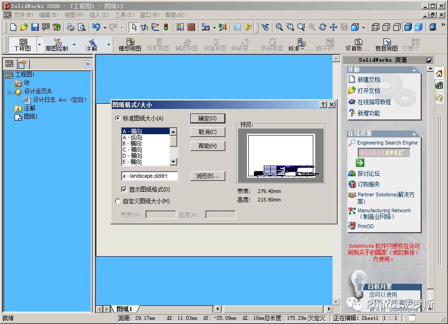Open the 工程图 toolbar dropdown arrow

tap(39, 45)
